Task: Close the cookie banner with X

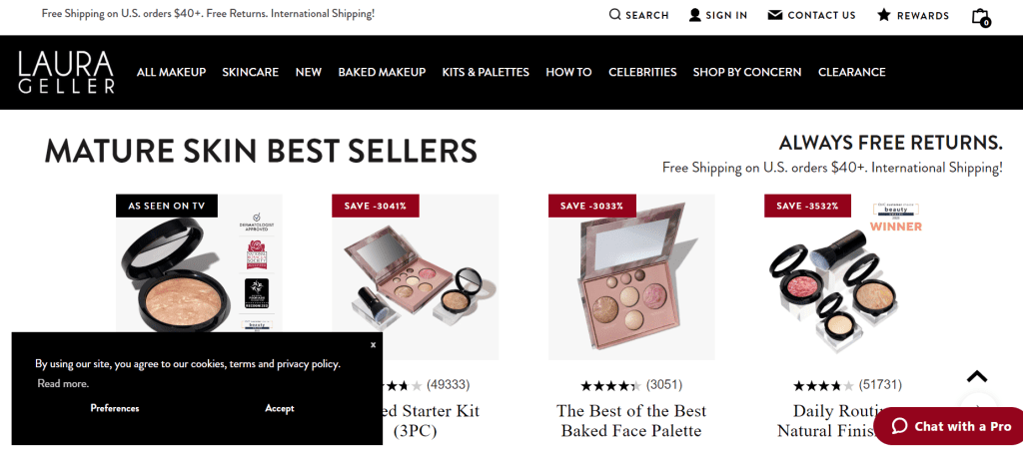Action: 373,344
